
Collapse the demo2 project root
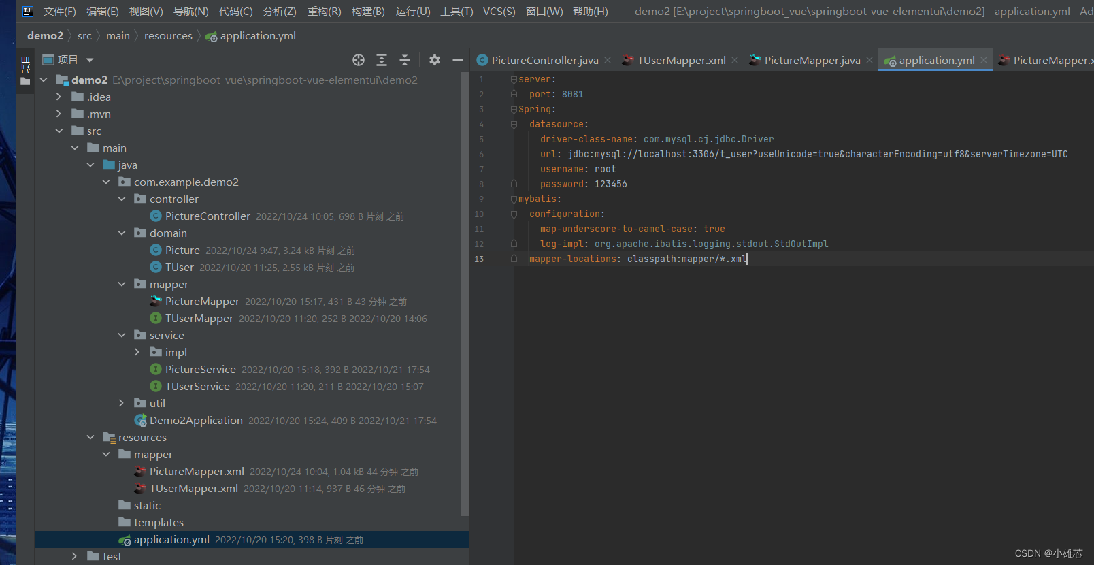coord(44,80)
